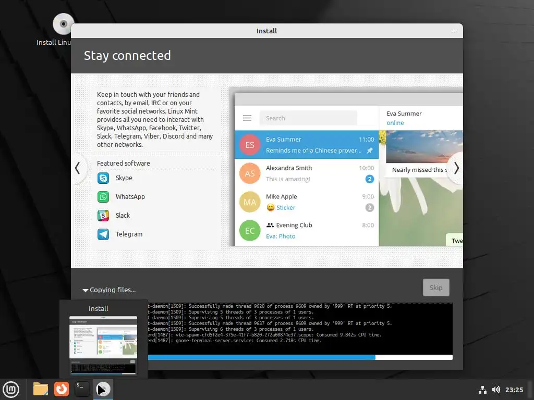Screen dimensions: 534x400
Task: Select the Install window preview thumbnail
Action: (x=103, y=345)
